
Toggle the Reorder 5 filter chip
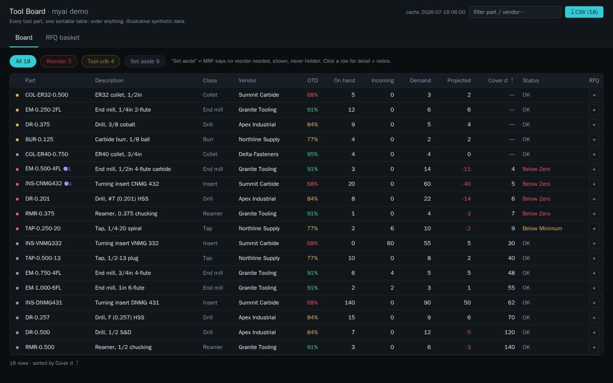(x=59, y=61)
